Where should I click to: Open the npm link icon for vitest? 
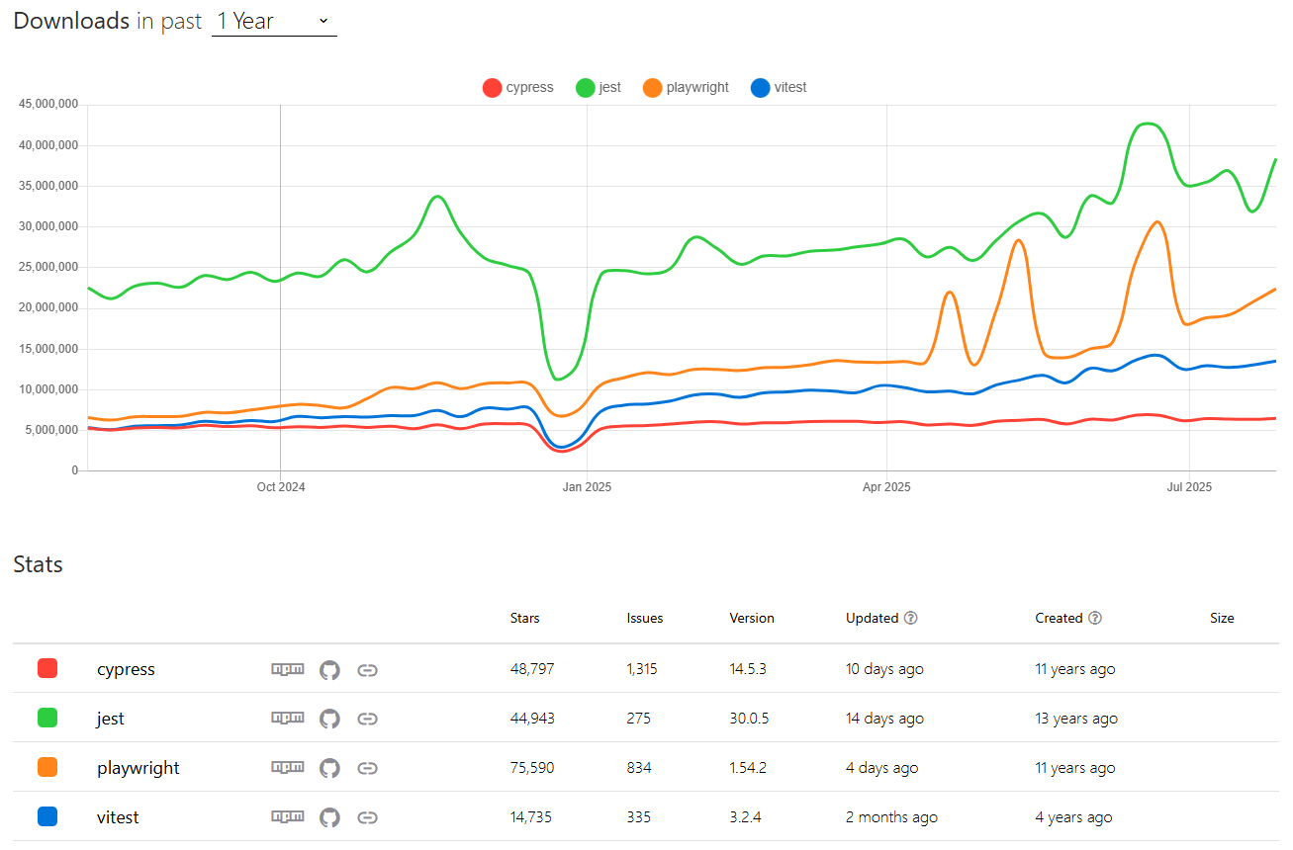288,817
